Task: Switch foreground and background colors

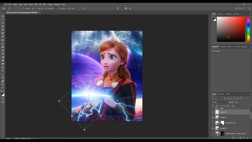Action: pyautogui.click(x=4, y=91)
